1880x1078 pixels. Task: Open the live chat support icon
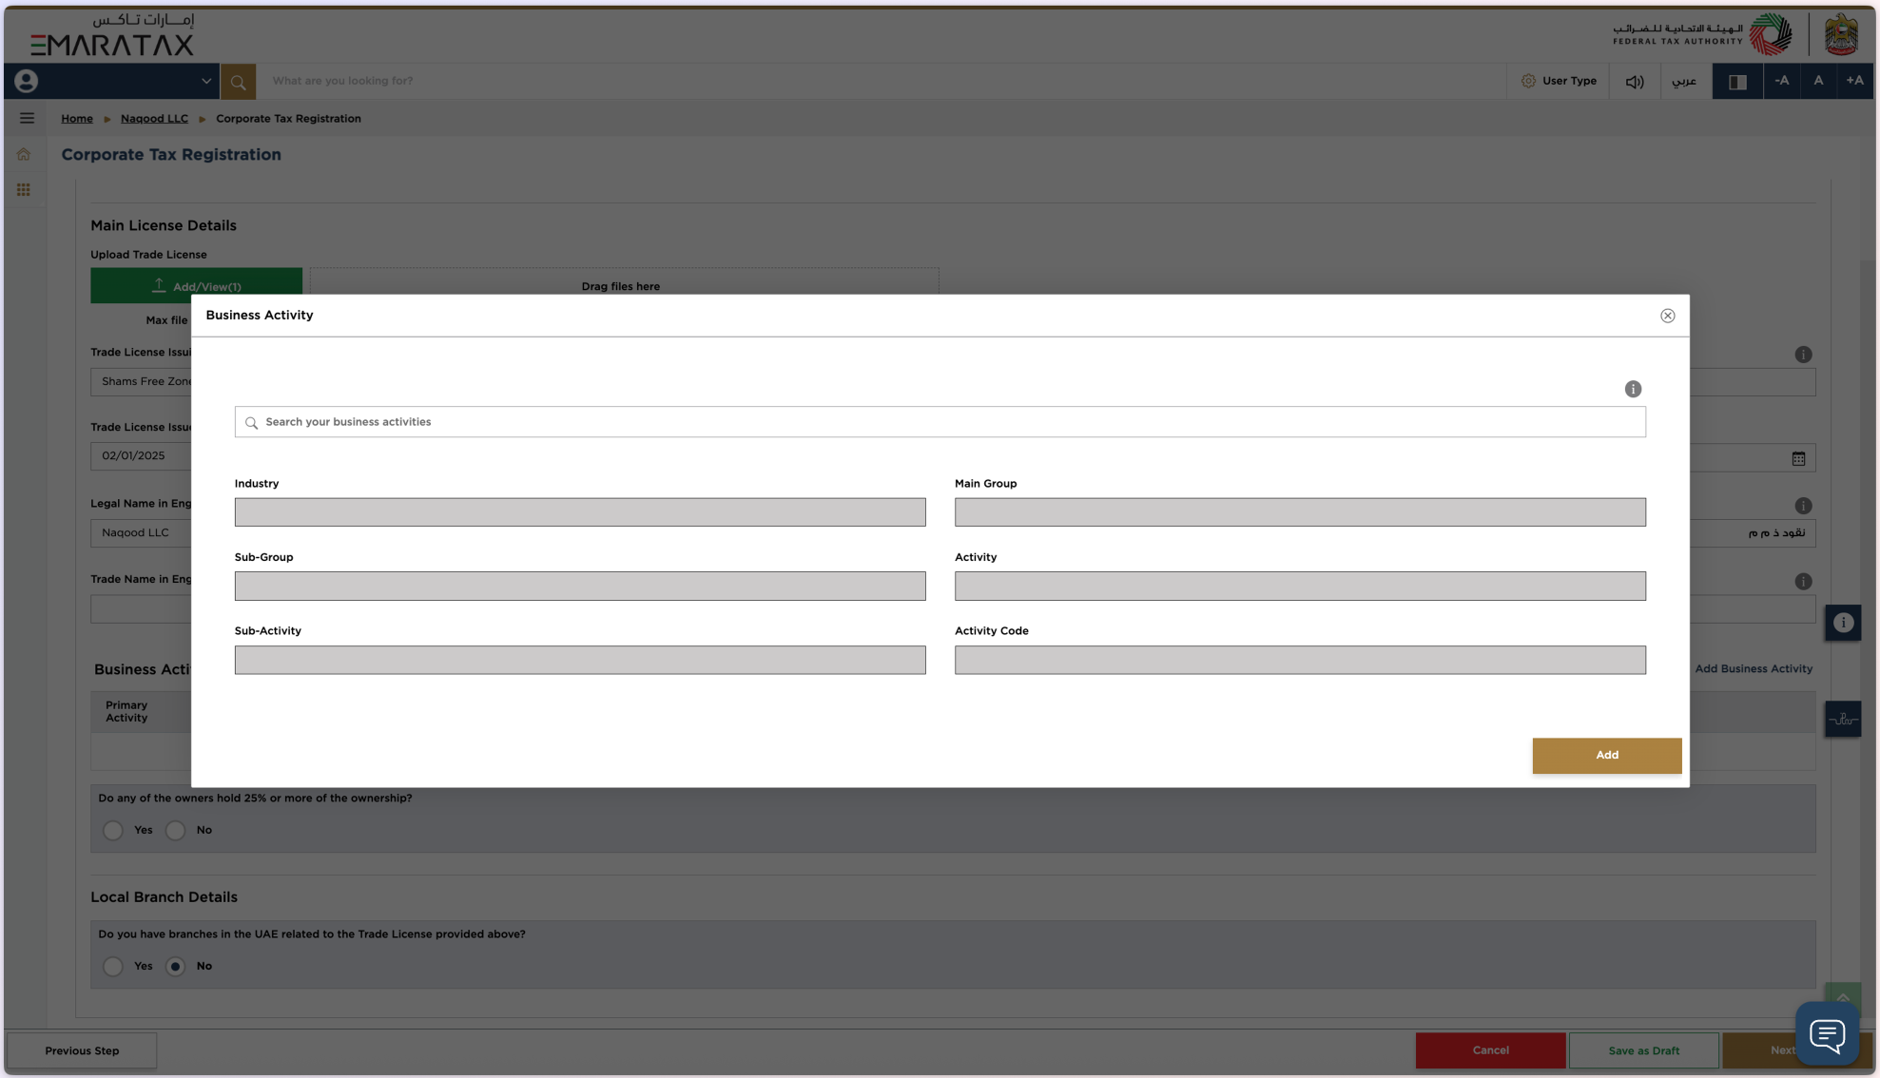tap(1827, 1033)
